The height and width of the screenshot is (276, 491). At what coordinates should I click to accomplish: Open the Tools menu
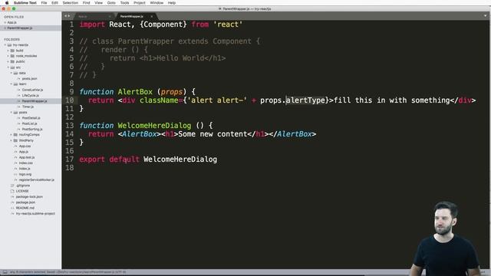pos(124,3)
